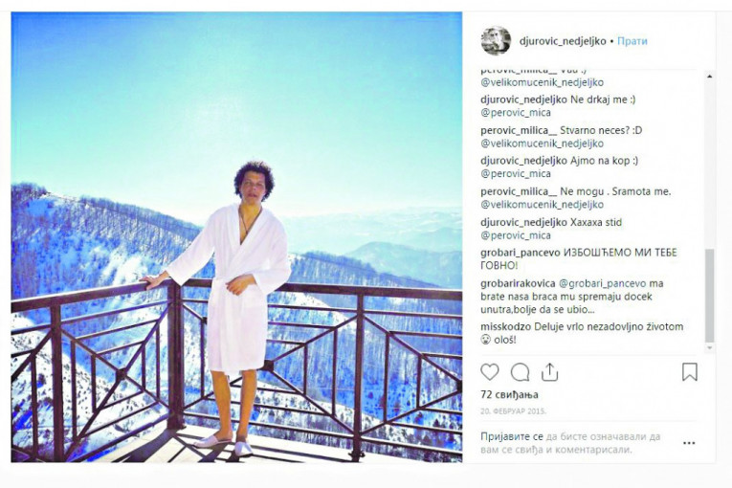Open the djurovic_nedjeljko profile avatar
Viewport: 732px width, 488px height.
[x=496, y=40]
